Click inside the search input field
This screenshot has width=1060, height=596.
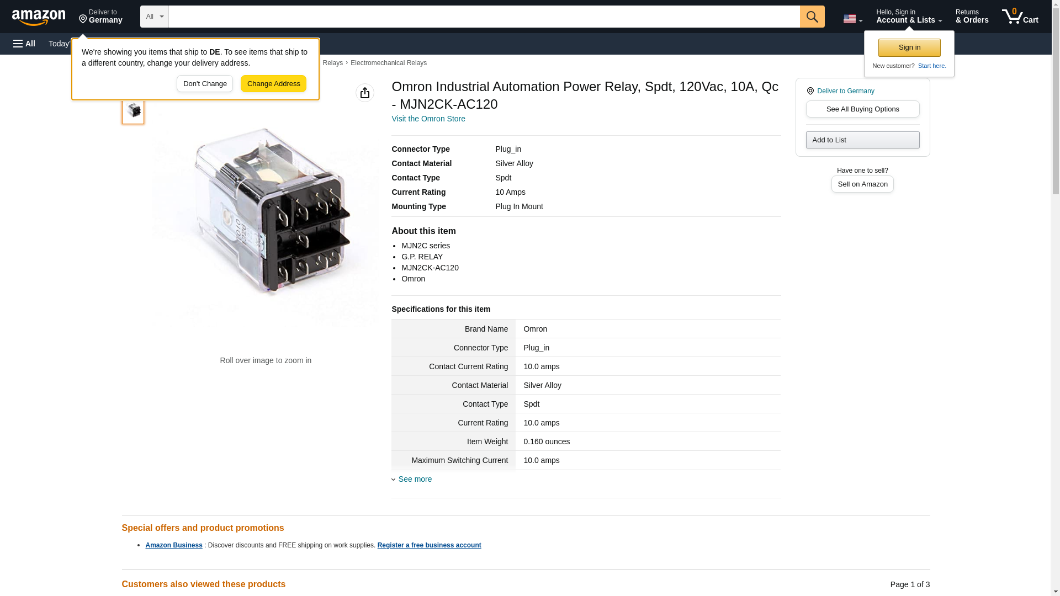[484, 17]
